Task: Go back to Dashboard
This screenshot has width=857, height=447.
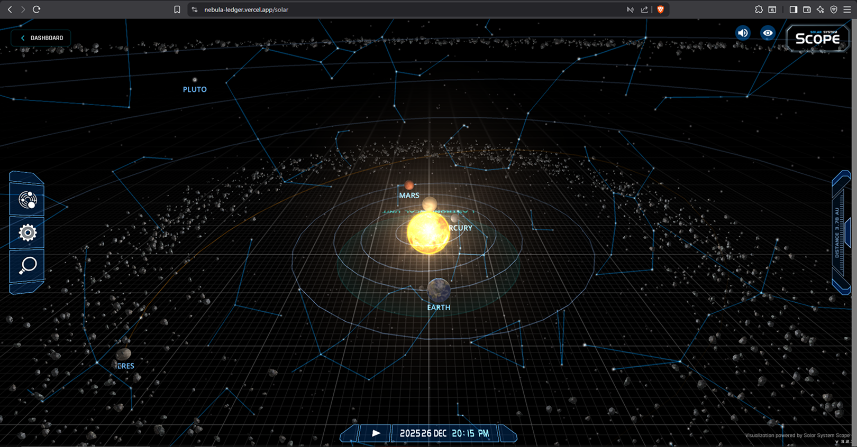Action: [41, 38]
